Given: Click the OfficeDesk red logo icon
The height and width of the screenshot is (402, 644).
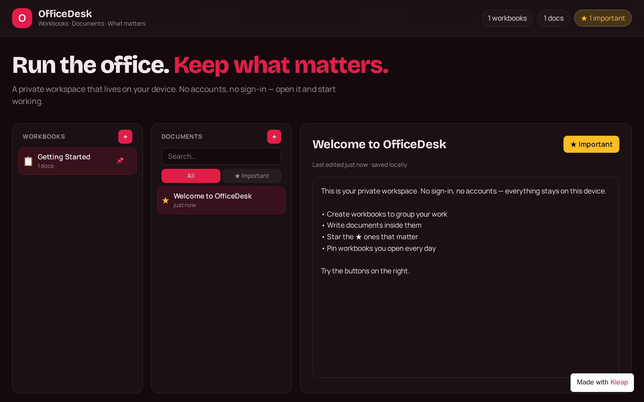Looking at the screenshot, I should point(22,18).
